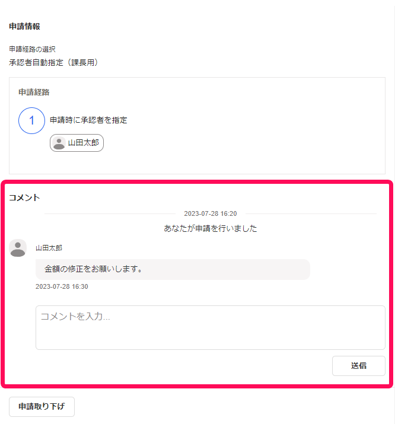Click the 申請情報 heading
The image size is (395, 424).
pos(24,26)
